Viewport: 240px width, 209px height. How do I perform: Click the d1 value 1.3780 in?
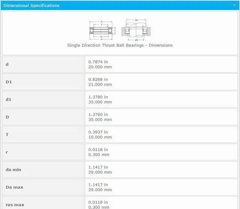(x=98, y=97)
